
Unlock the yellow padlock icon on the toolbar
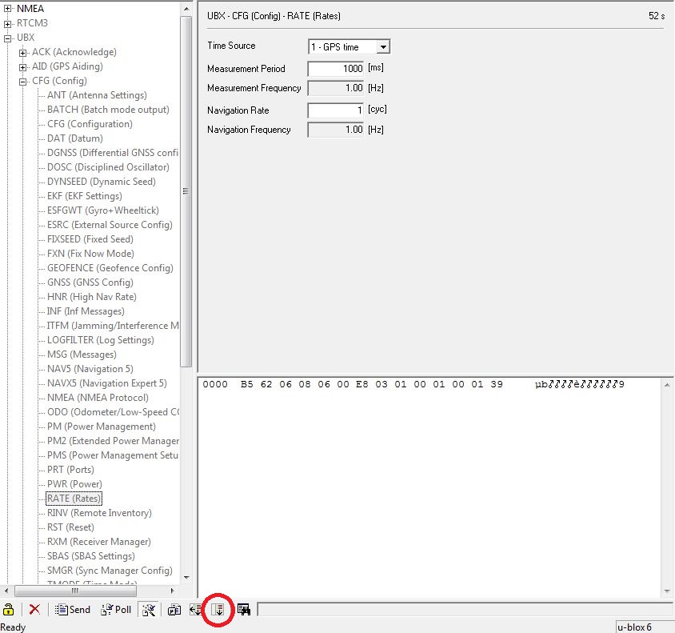tap(8, 609)
